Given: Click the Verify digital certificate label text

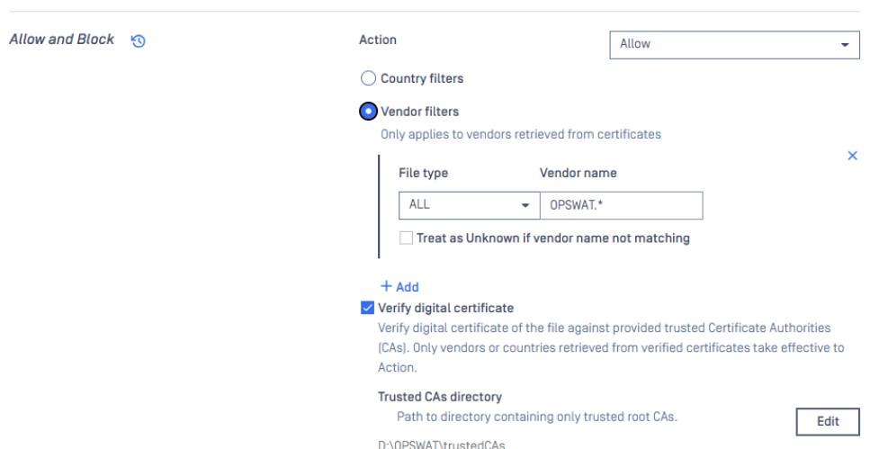Looking at the screenshot, I should (x=445, y=308).
